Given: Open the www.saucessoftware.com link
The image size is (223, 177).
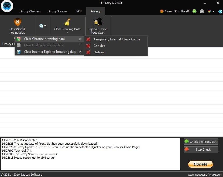Looking at the screenshot, I should click(205, 175).
